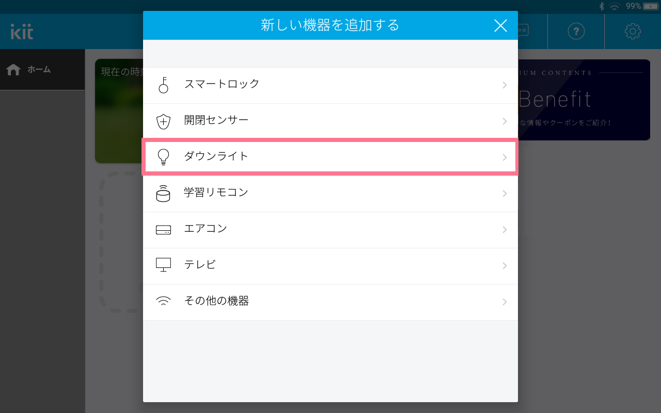Click the 学習リモコン remote hub icon

pyautogui.click(x=163, y=193)
